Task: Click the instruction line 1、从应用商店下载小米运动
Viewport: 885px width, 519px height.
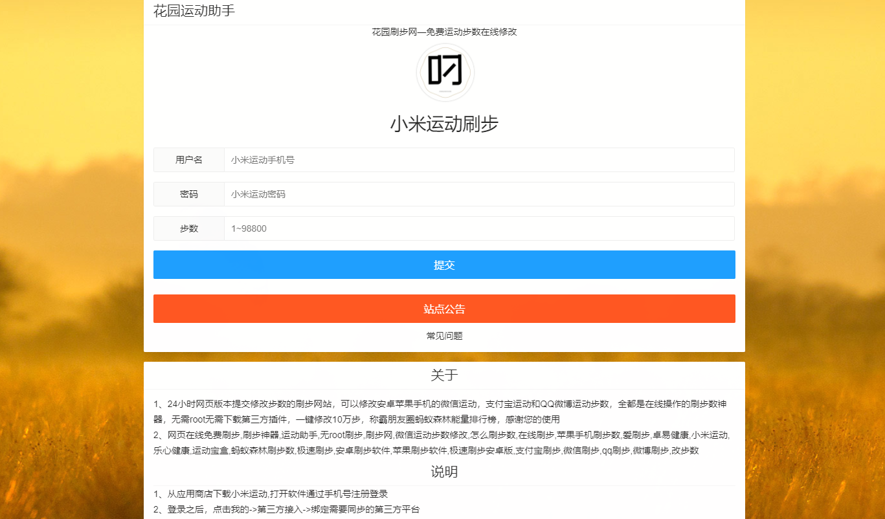Action: [x=271, y=494]
